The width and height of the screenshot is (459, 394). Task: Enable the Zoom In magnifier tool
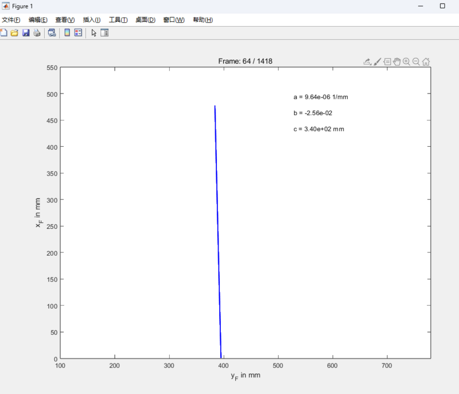pyautogui.click(x=406, y=62)
